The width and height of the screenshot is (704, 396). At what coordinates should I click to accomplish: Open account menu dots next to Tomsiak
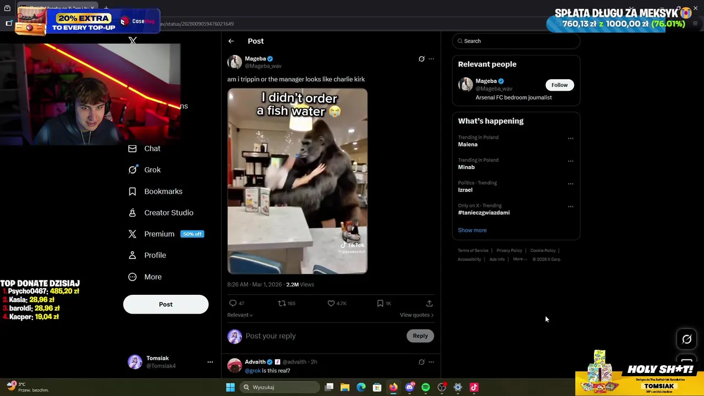point(210,362)
